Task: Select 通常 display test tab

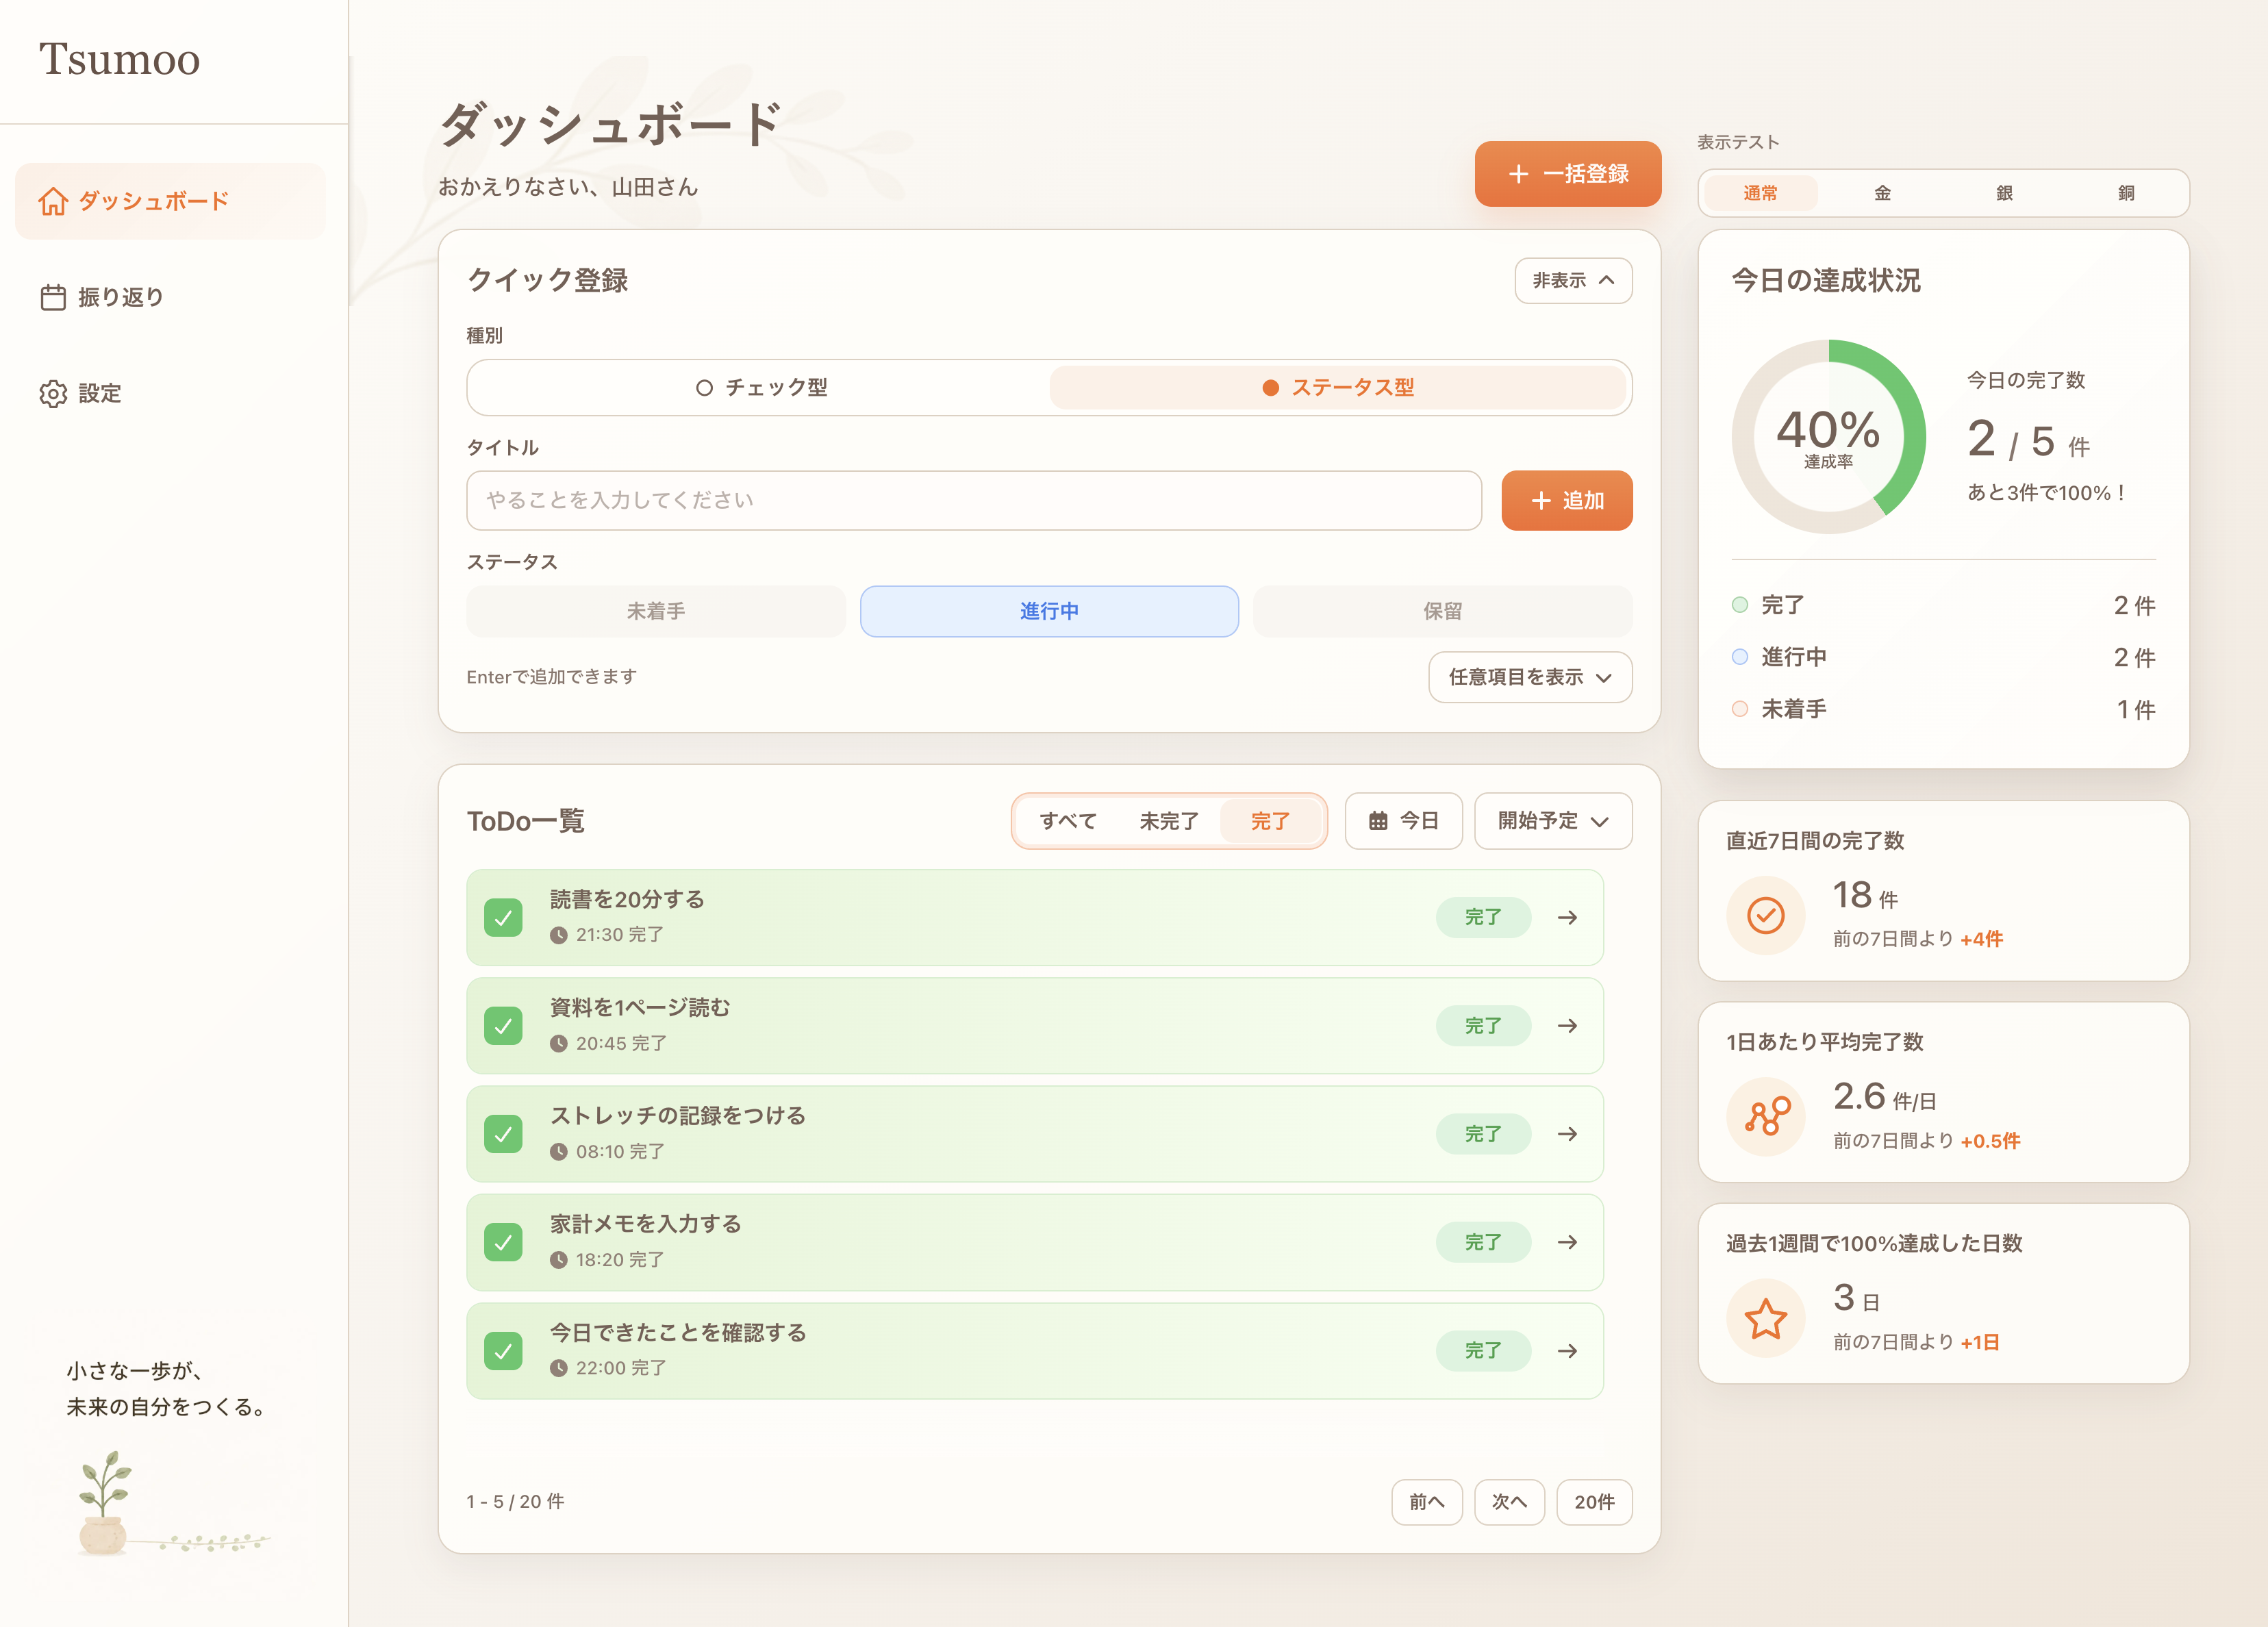Action: click(1760, 193)
